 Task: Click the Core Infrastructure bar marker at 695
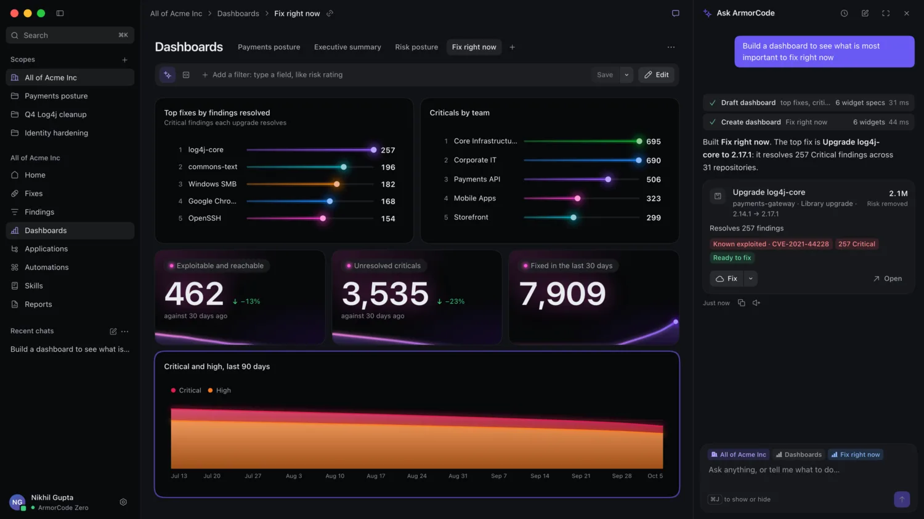pyautogui.click(x=639, y=141)
